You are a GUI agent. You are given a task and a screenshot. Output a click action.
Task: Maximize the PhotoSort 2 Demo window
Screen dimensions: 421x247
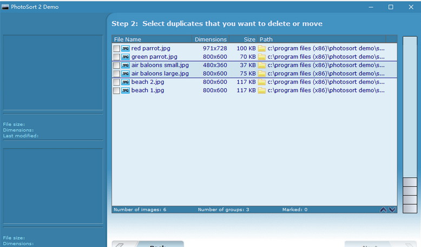point(391,7)
